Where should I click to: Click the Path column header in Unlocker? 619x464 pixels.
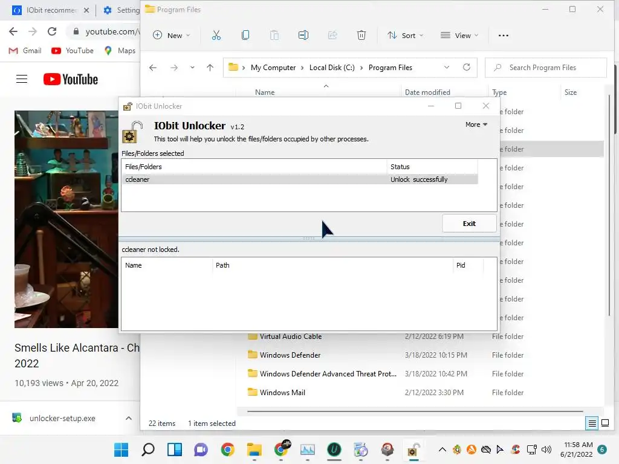(x=332, y=266)
